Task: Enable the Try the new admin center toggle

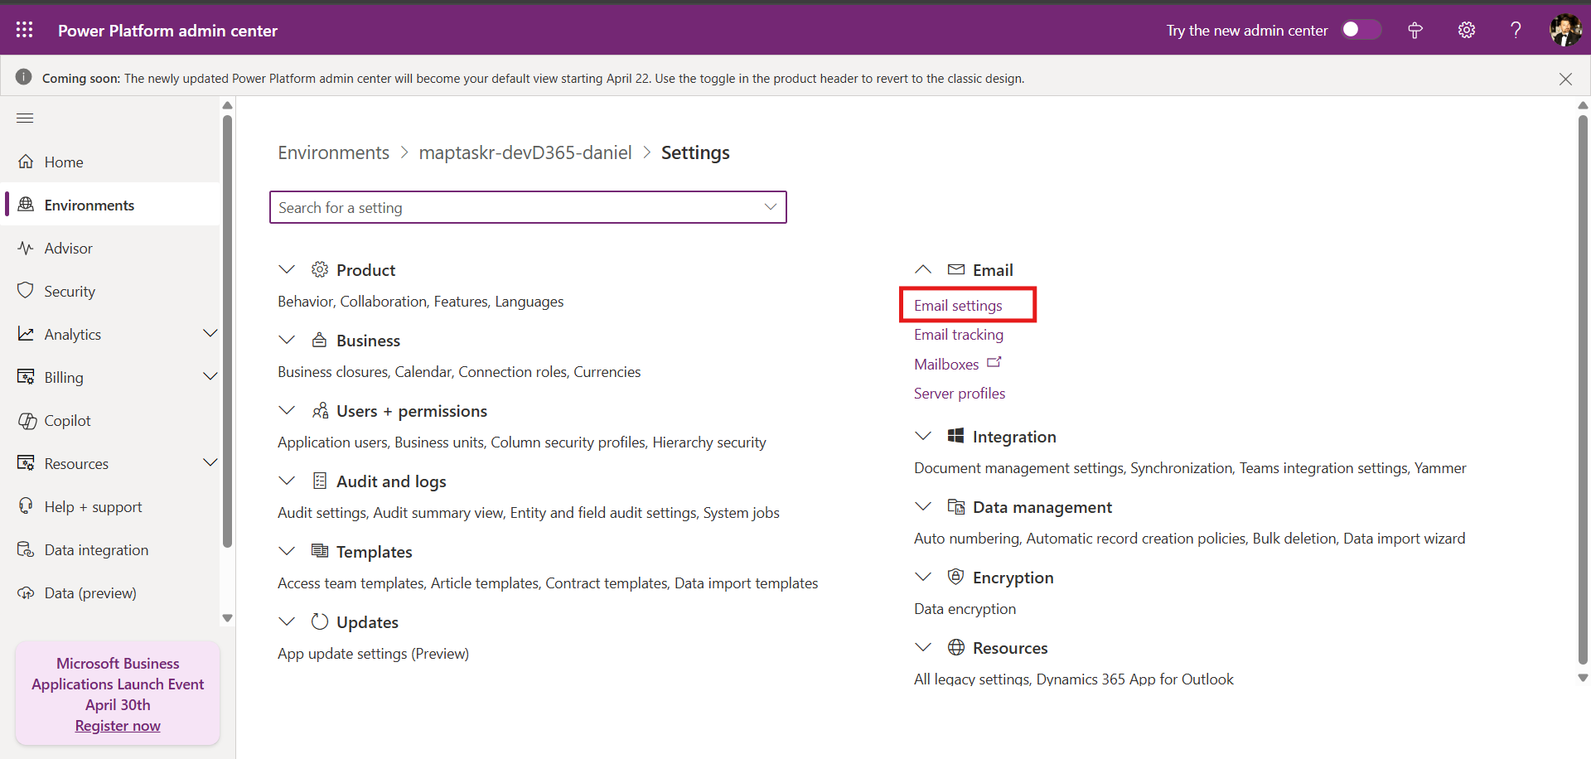Action: point(1360,29)
